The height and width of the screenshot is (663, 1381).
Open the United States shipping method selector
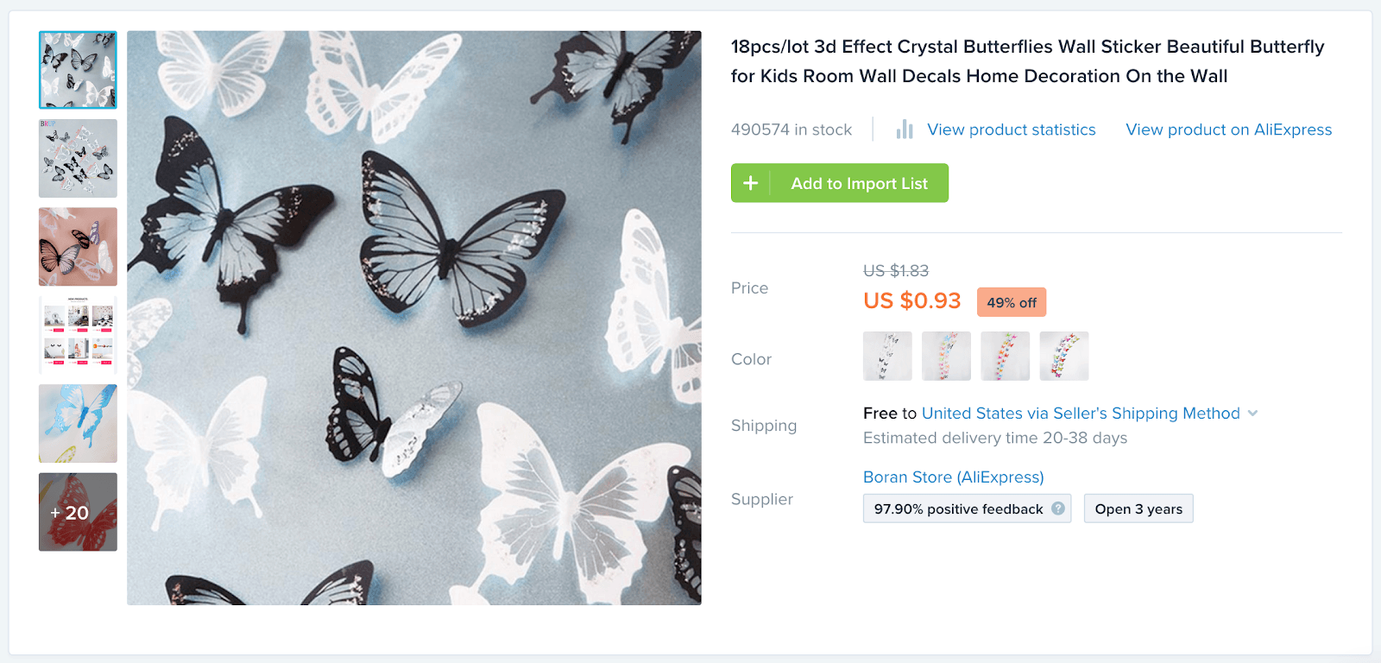point(1081,414)
